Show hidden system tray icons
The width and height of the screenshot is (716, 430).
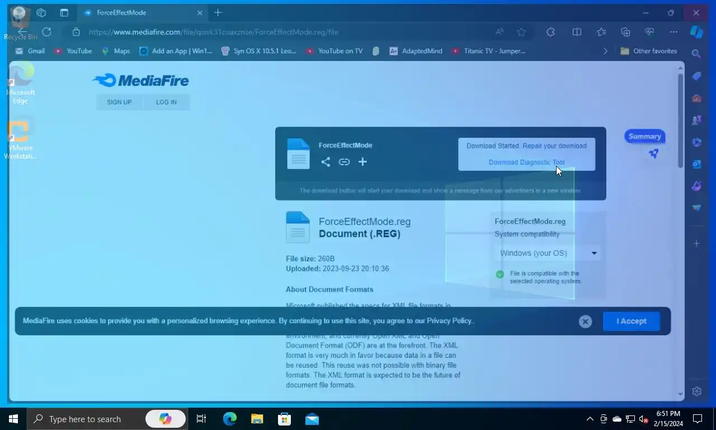(590, 419)
